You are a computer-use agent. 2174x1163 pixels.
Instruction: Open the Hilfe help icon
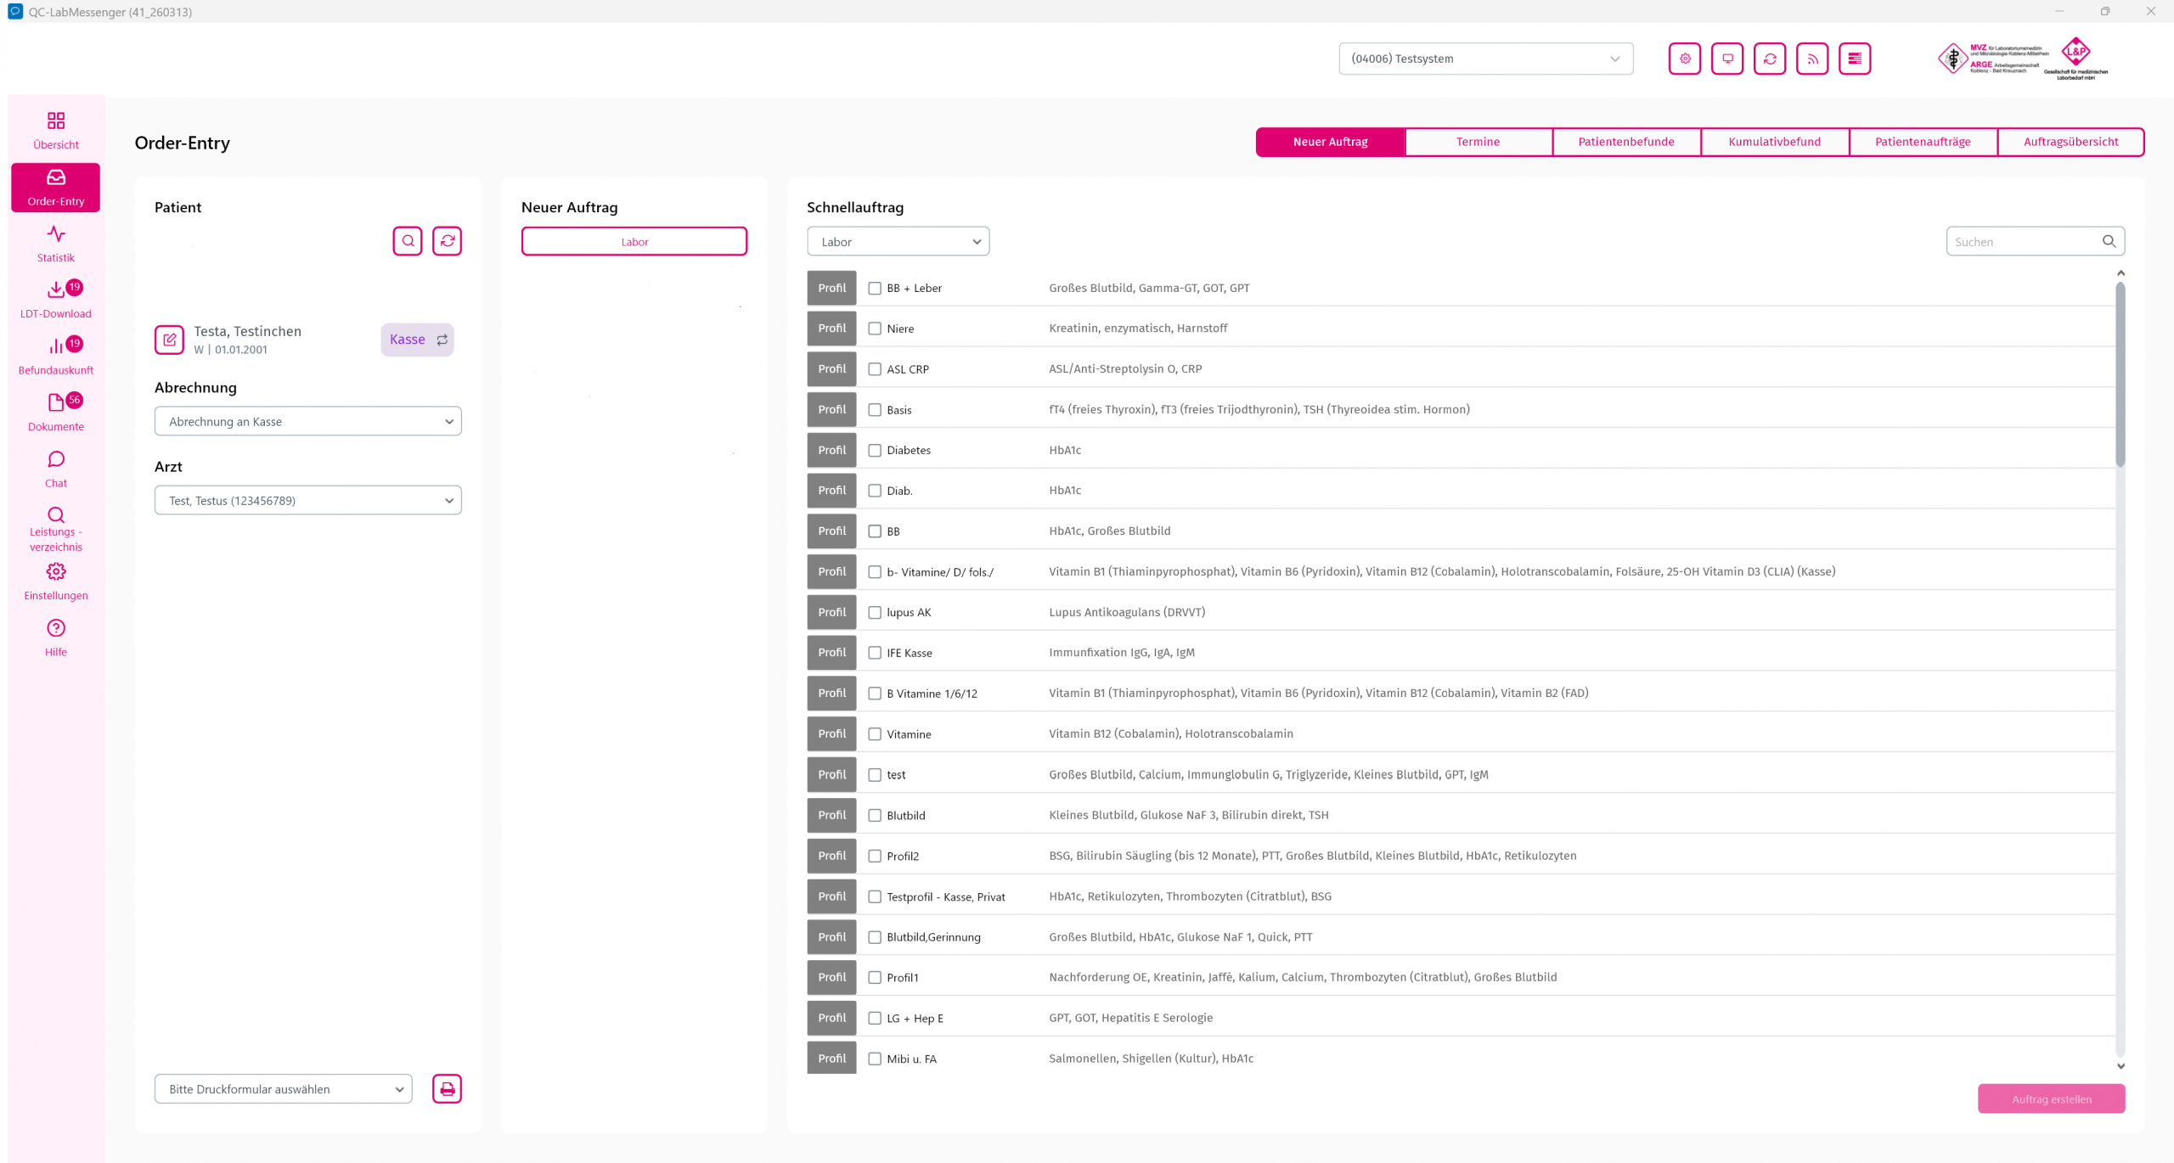click(56, 637)
